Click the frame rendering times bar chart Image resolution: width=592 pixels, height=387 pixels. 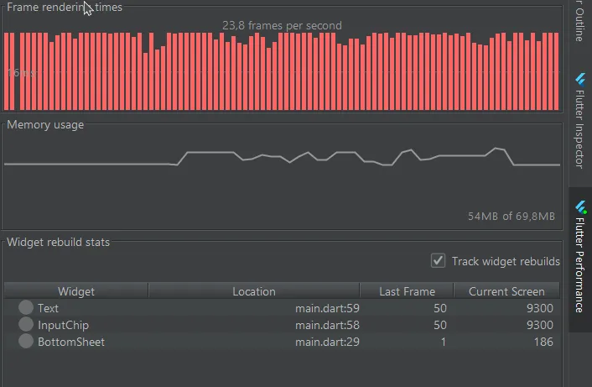281,71
